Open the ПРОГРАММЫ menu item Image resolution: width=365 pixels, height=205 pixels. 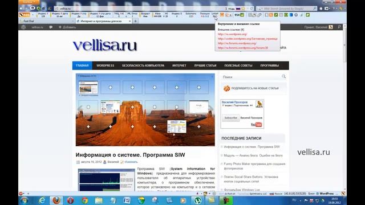[270, 65]
